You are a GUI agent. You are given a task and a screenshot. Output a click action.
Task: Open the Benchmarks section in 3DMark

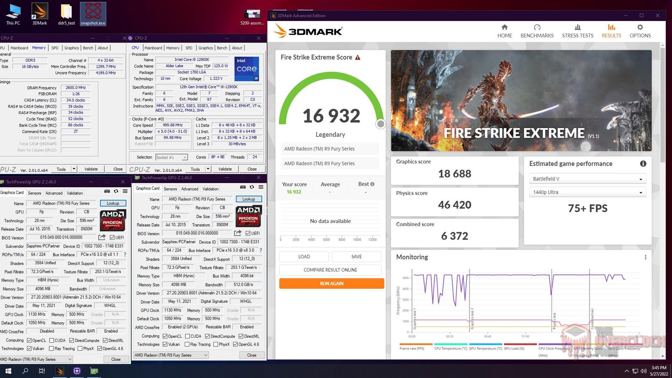(x=537, y=31)
